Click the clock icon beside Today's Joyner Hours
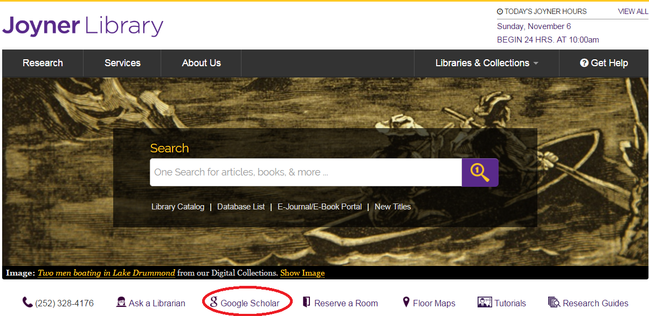The height and width of the screenshot is (316, 649). (500, 11)
